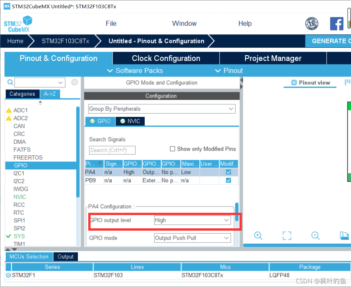
Task: Click the System view grid icon
Action: pos(347,82)
